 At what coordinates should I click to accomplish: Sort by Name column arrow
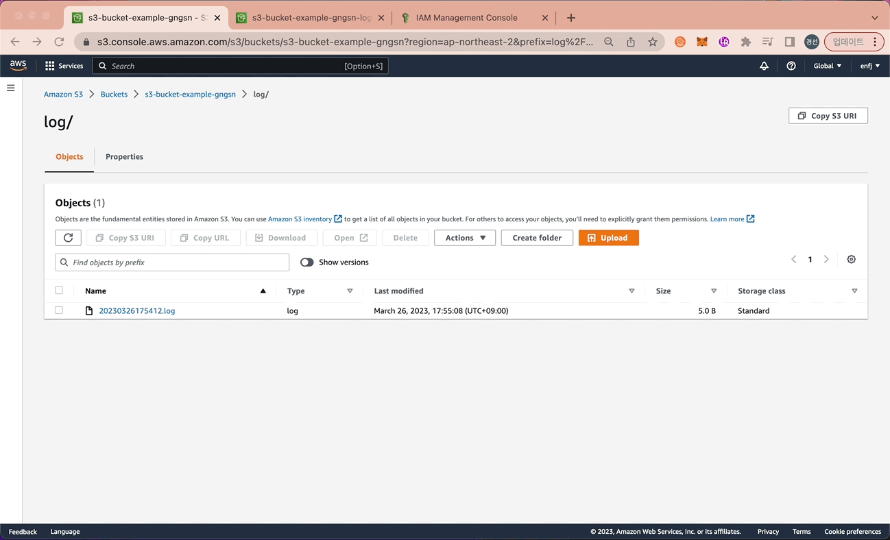click(263, 291)
